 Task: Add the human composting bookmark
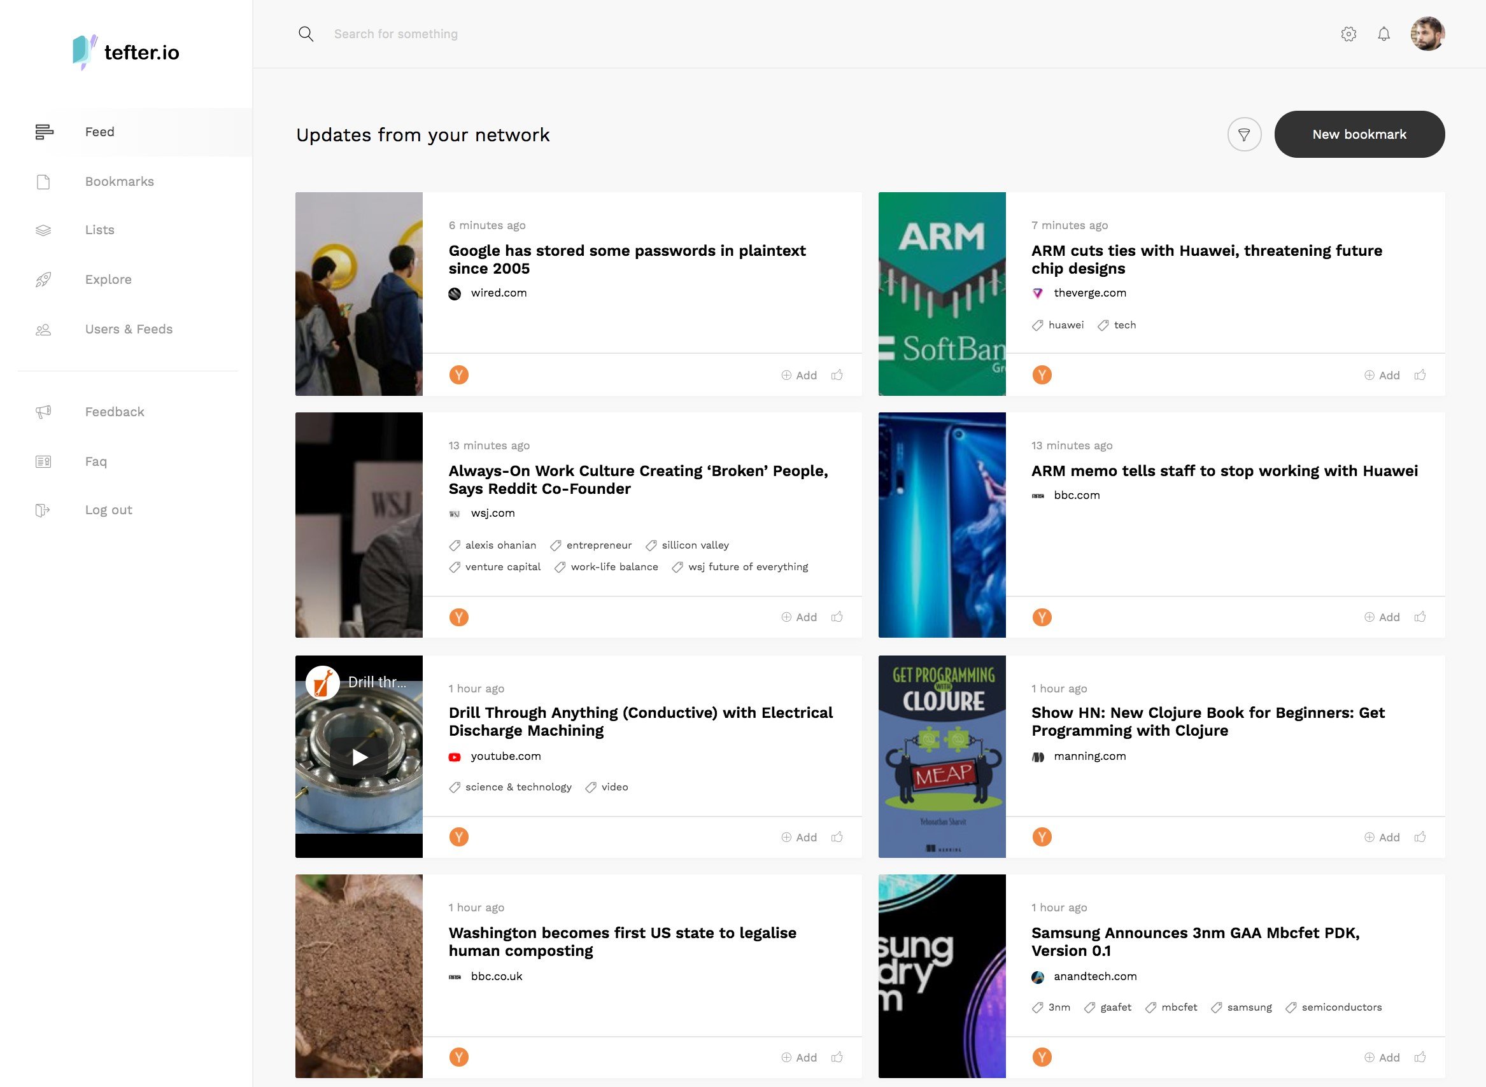(799, 1057)
